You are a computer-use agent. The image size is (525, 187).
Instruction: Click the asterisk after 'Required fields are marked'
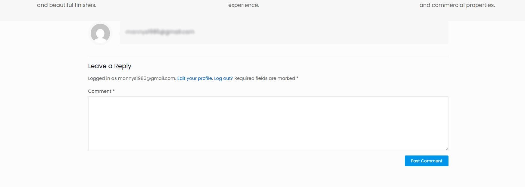pyautogui.click(x=297, y=78)
